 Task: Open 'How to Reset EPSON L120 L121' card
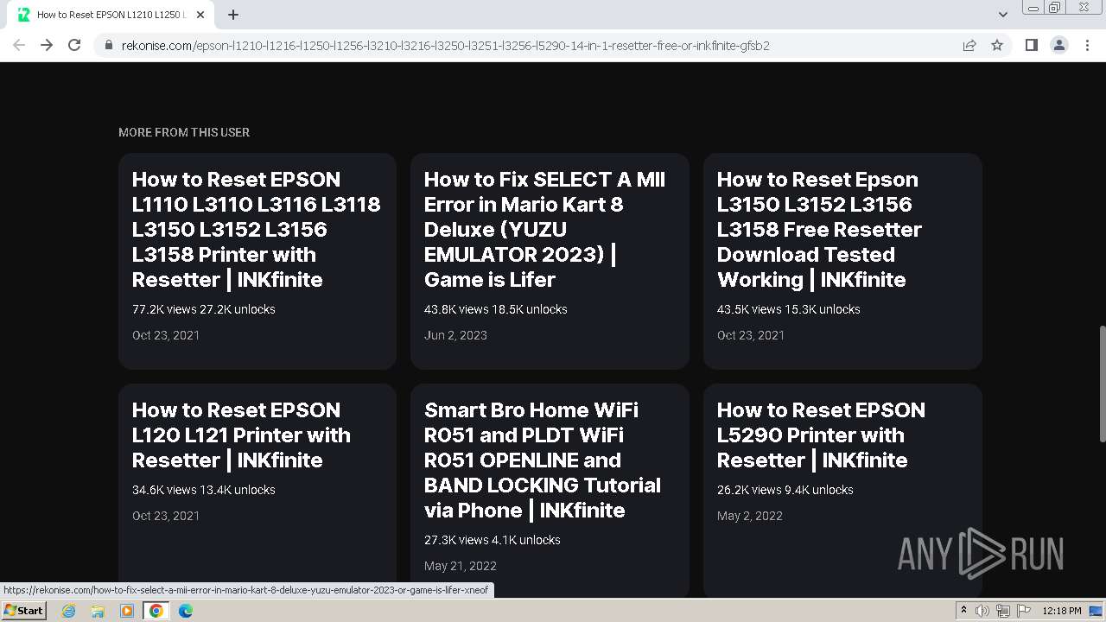[257, 490]
